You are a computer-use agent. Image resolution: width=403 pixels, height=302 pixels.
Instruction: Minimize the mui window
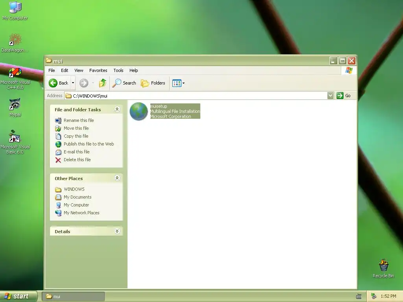[333, 61]
